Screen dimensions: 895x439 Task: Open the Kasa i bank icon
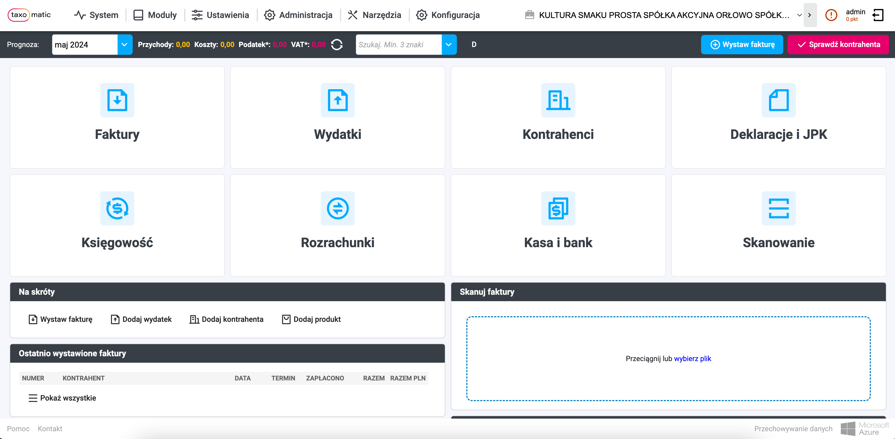click(558, 208)
